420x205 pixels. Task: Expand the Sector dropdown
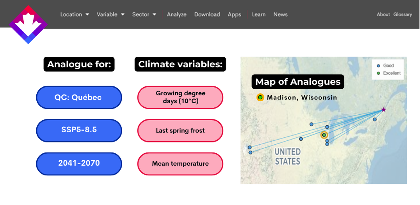[x=144, y=14]
